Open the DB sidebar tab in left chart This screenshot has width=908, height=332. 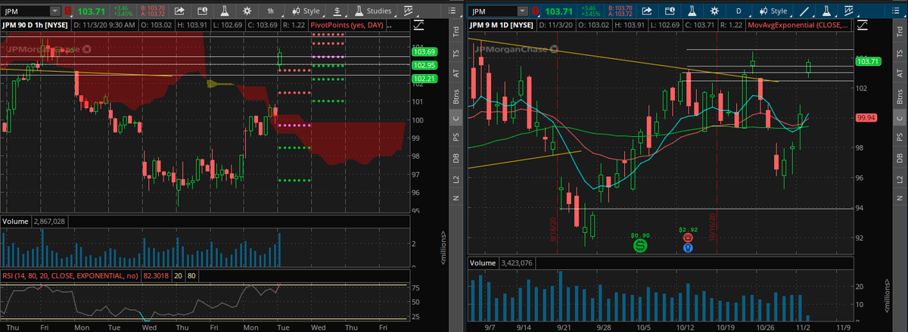tap(456, 157)
